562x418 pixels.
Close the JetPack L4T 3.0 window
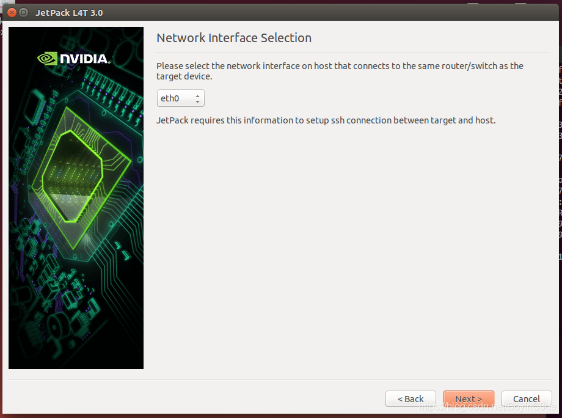tap(12, 13)
